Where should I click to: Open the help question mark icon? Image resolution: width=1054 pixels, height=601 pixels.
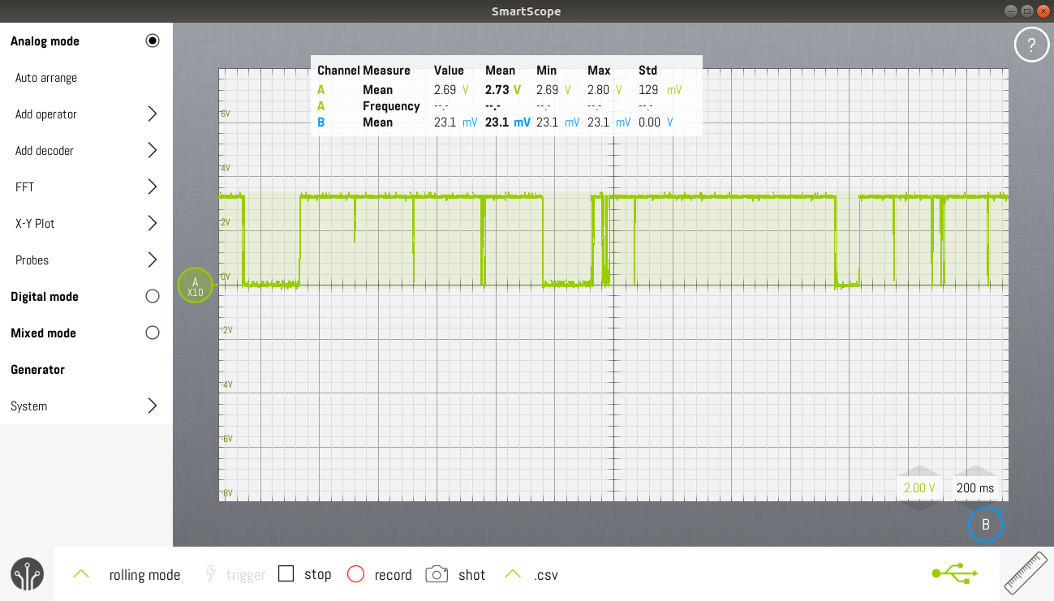tap(1031, 45)
